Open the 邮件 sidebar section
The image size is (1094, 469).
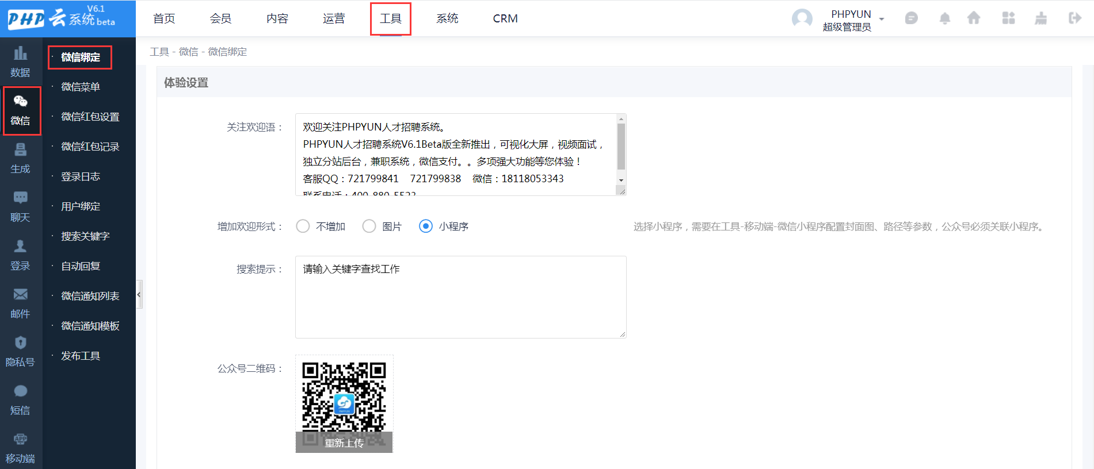click(x=20, y=303)
